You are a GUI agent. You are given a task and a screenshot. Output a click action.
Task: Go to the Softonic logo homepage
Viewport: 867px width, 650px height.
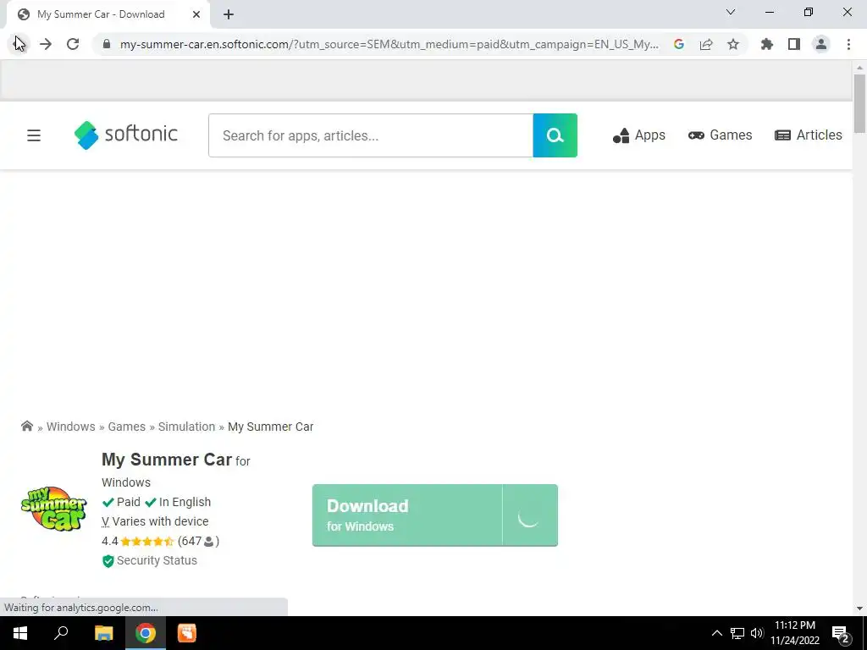pos(126,135)
